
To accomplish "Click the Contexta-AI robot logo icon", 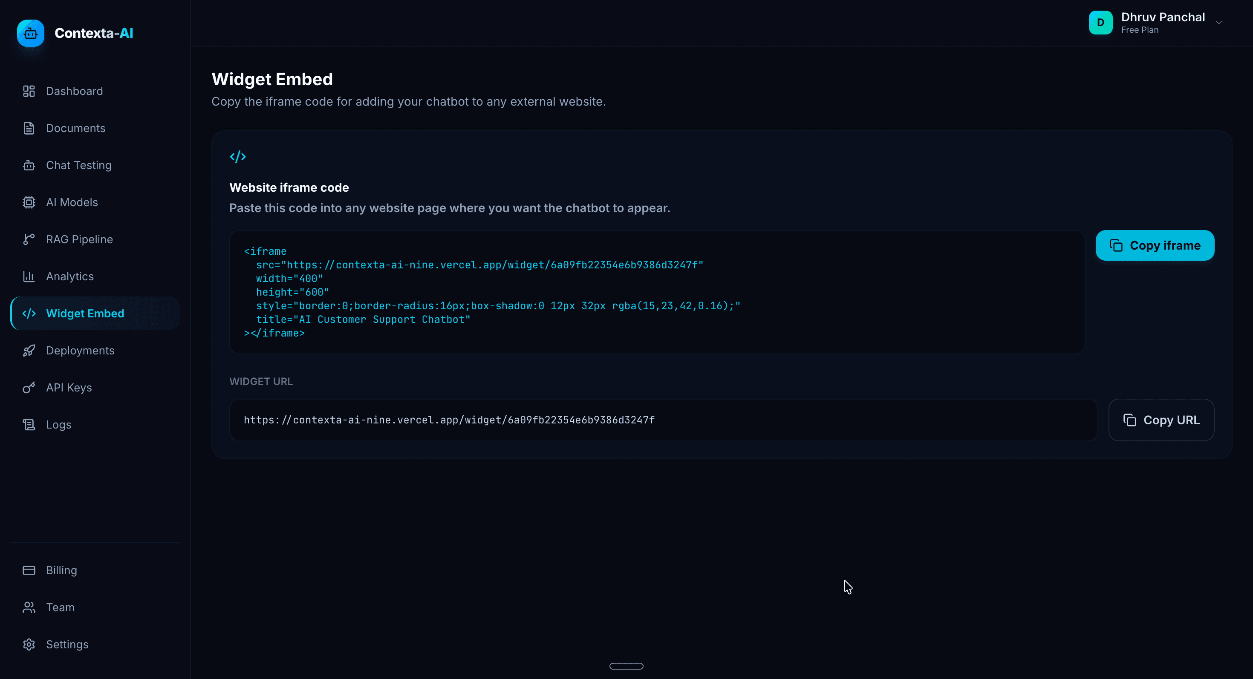I will pos(31,33).
